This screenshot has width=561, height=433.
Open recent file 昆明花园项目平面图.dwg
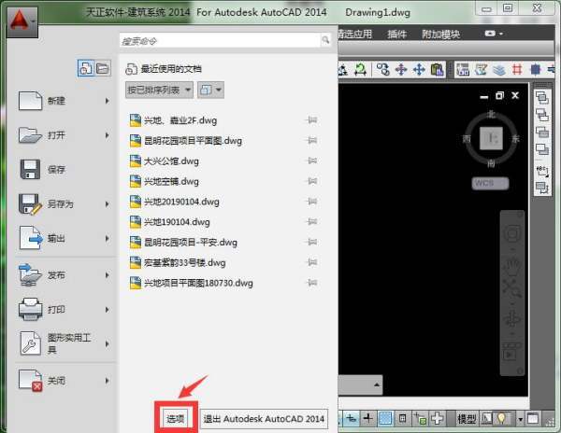(186, 141)
